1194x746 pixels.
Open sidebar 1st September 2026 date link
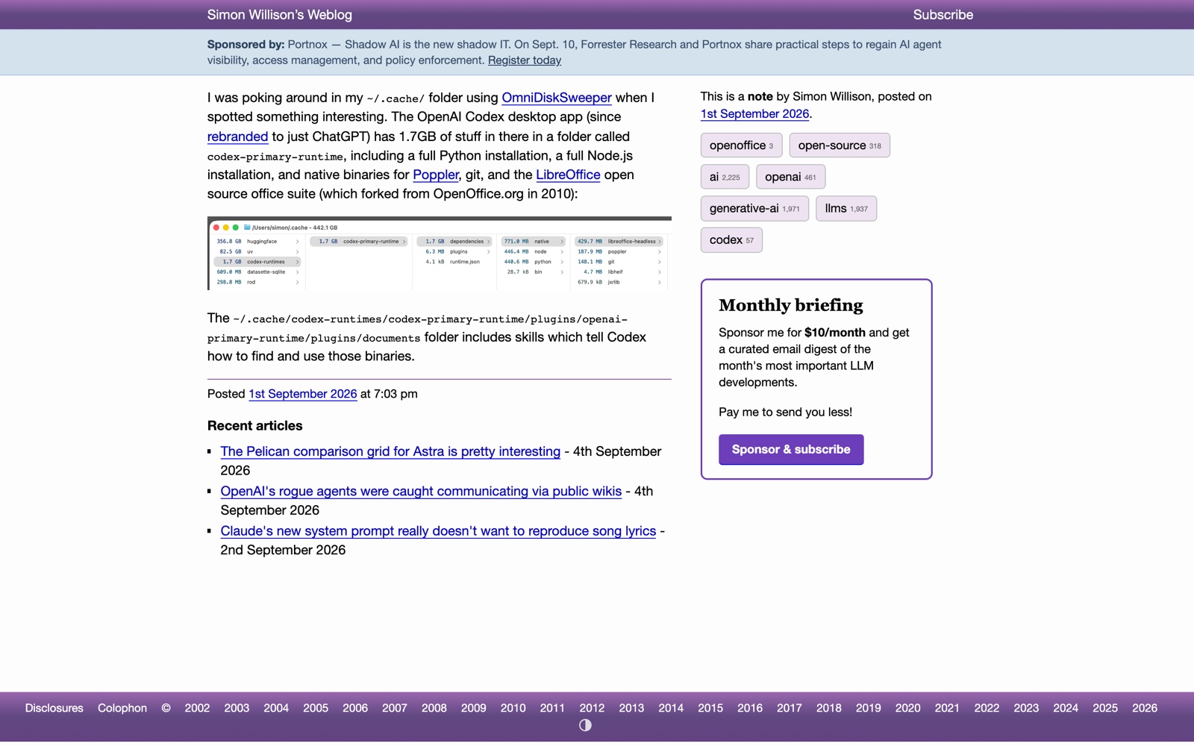pos(754,114)
